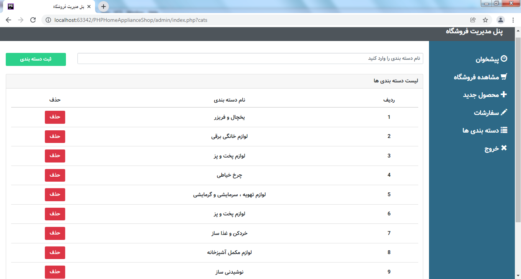
Task: Click the vertical page scrollbar
Action: tap(518, 130)
